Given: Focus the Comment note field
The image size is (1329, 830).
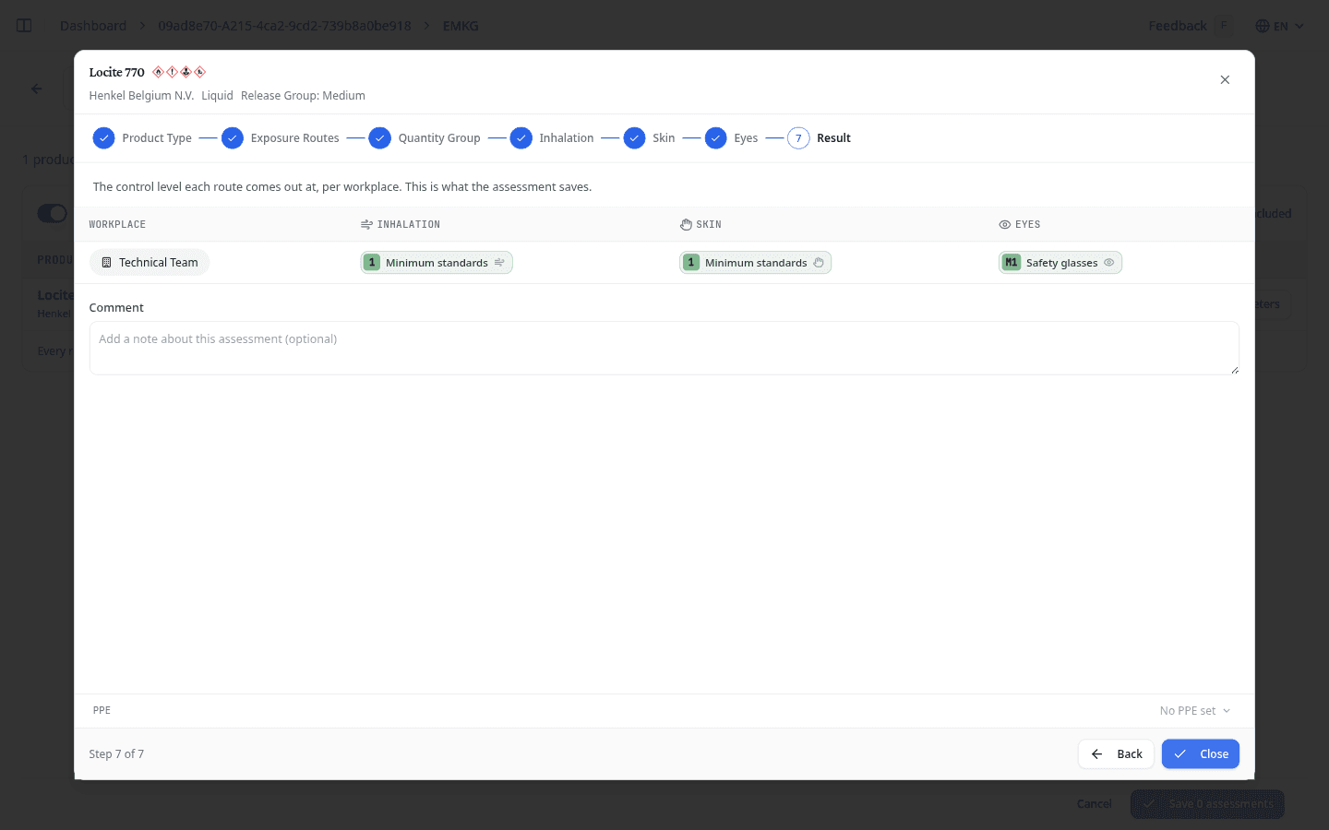Looking at the screenshot, I should 664,348.
